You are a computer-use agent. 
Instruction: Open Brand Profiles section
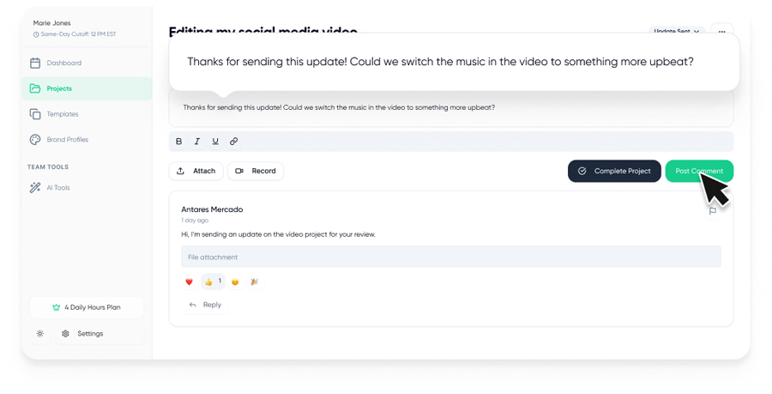click(67, 140)
